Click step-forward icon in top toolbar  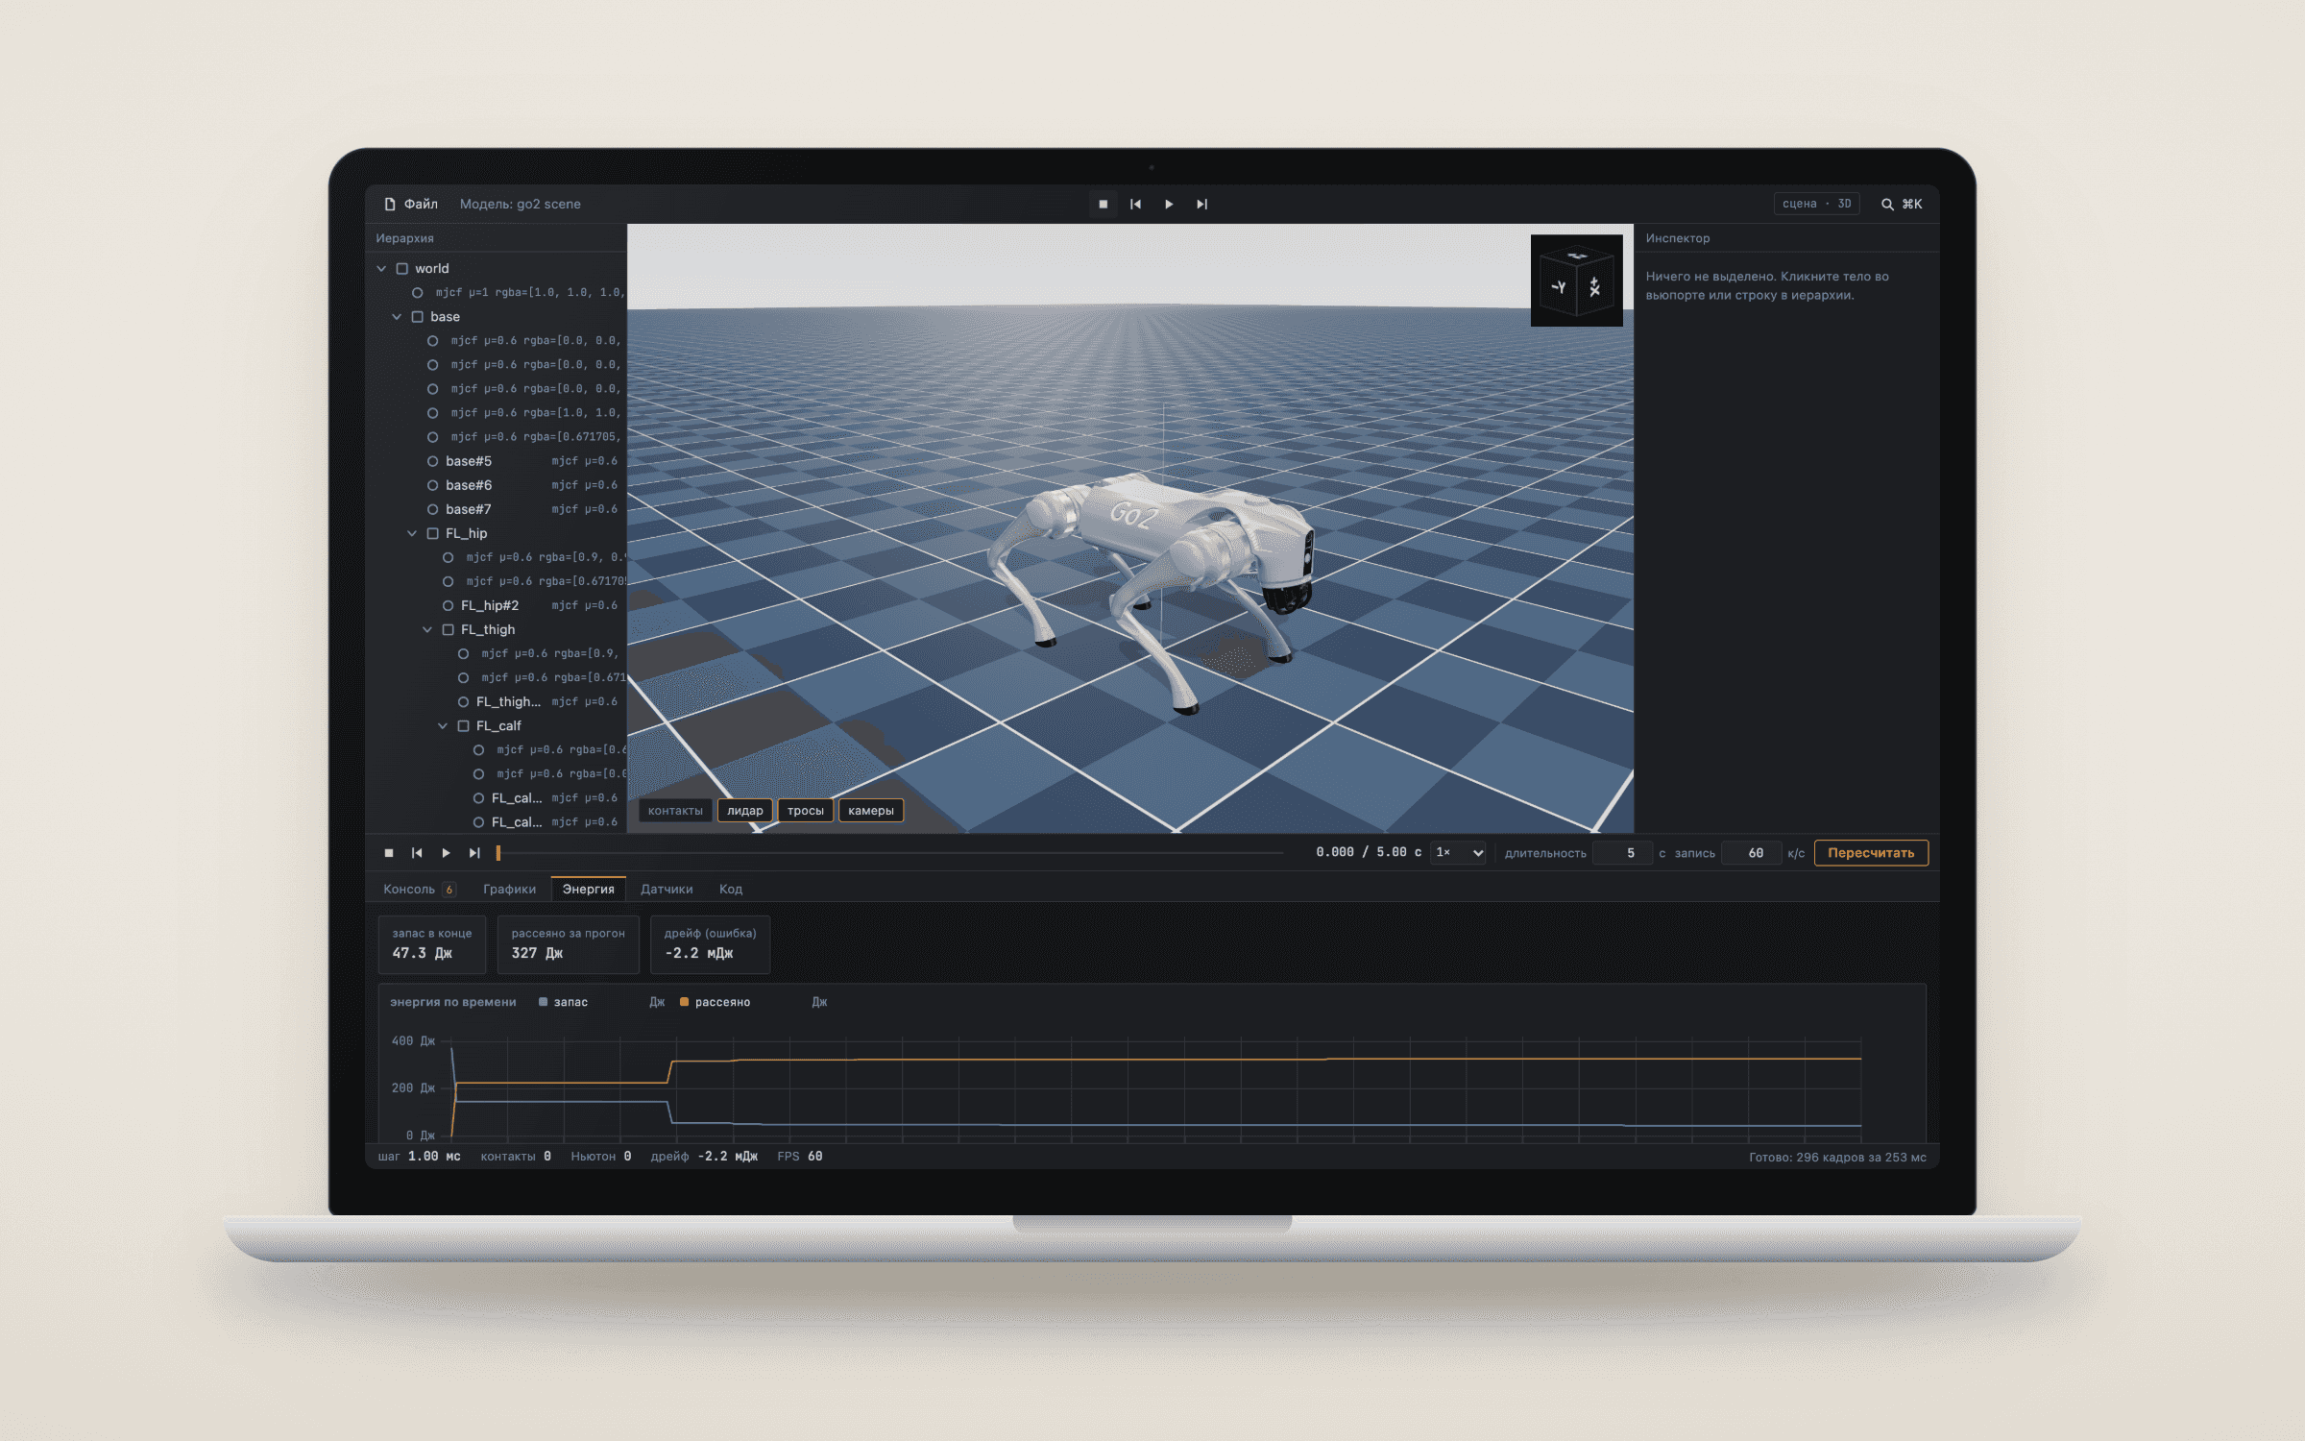click(x=1201, y=204)
